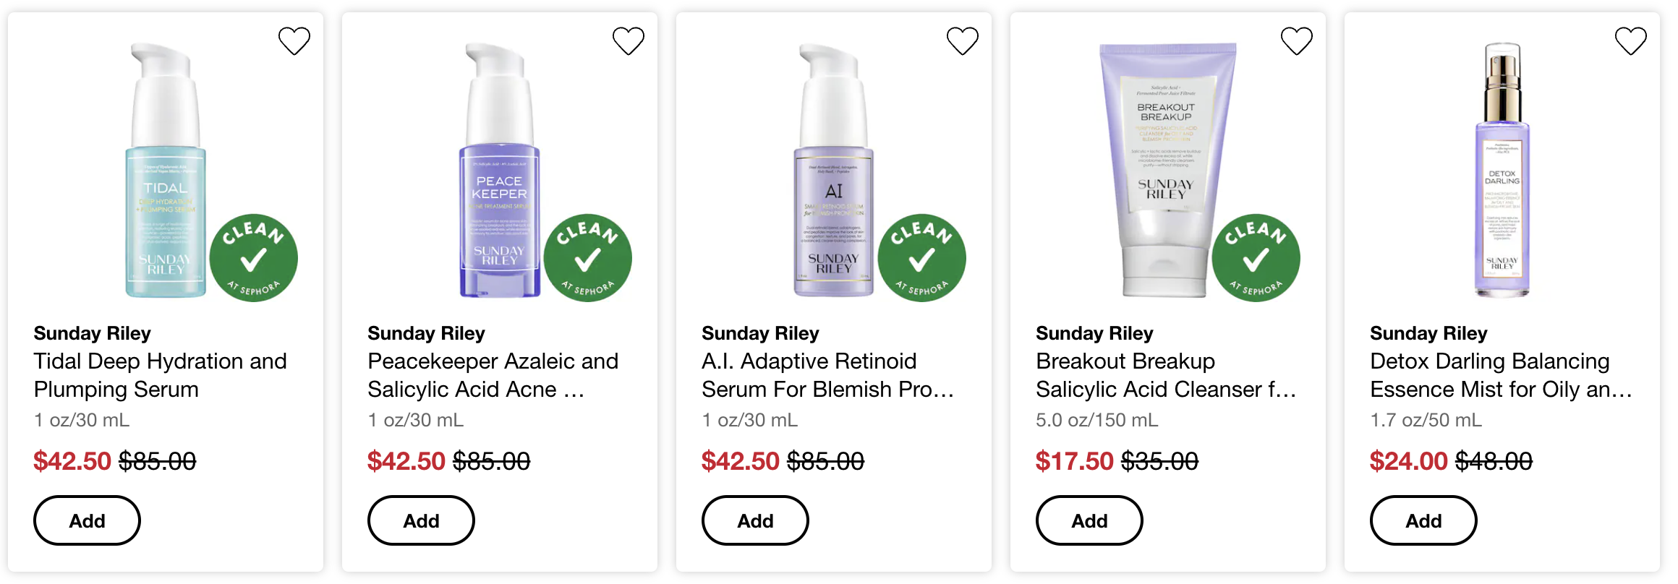Viewport: 1678px width, 584px height.
Task: Click heart icon on Detox Darling Mist
Action: (x=1631, y=41)
